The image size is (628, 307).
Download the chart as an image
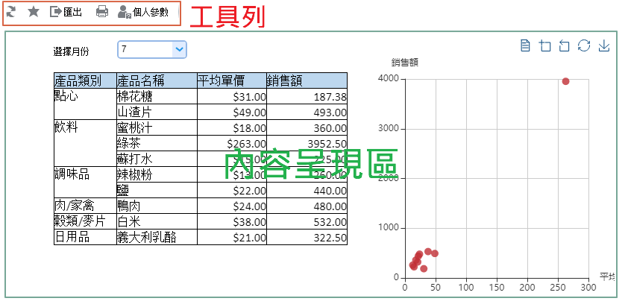pyautogui.click(x=604, y=46)
